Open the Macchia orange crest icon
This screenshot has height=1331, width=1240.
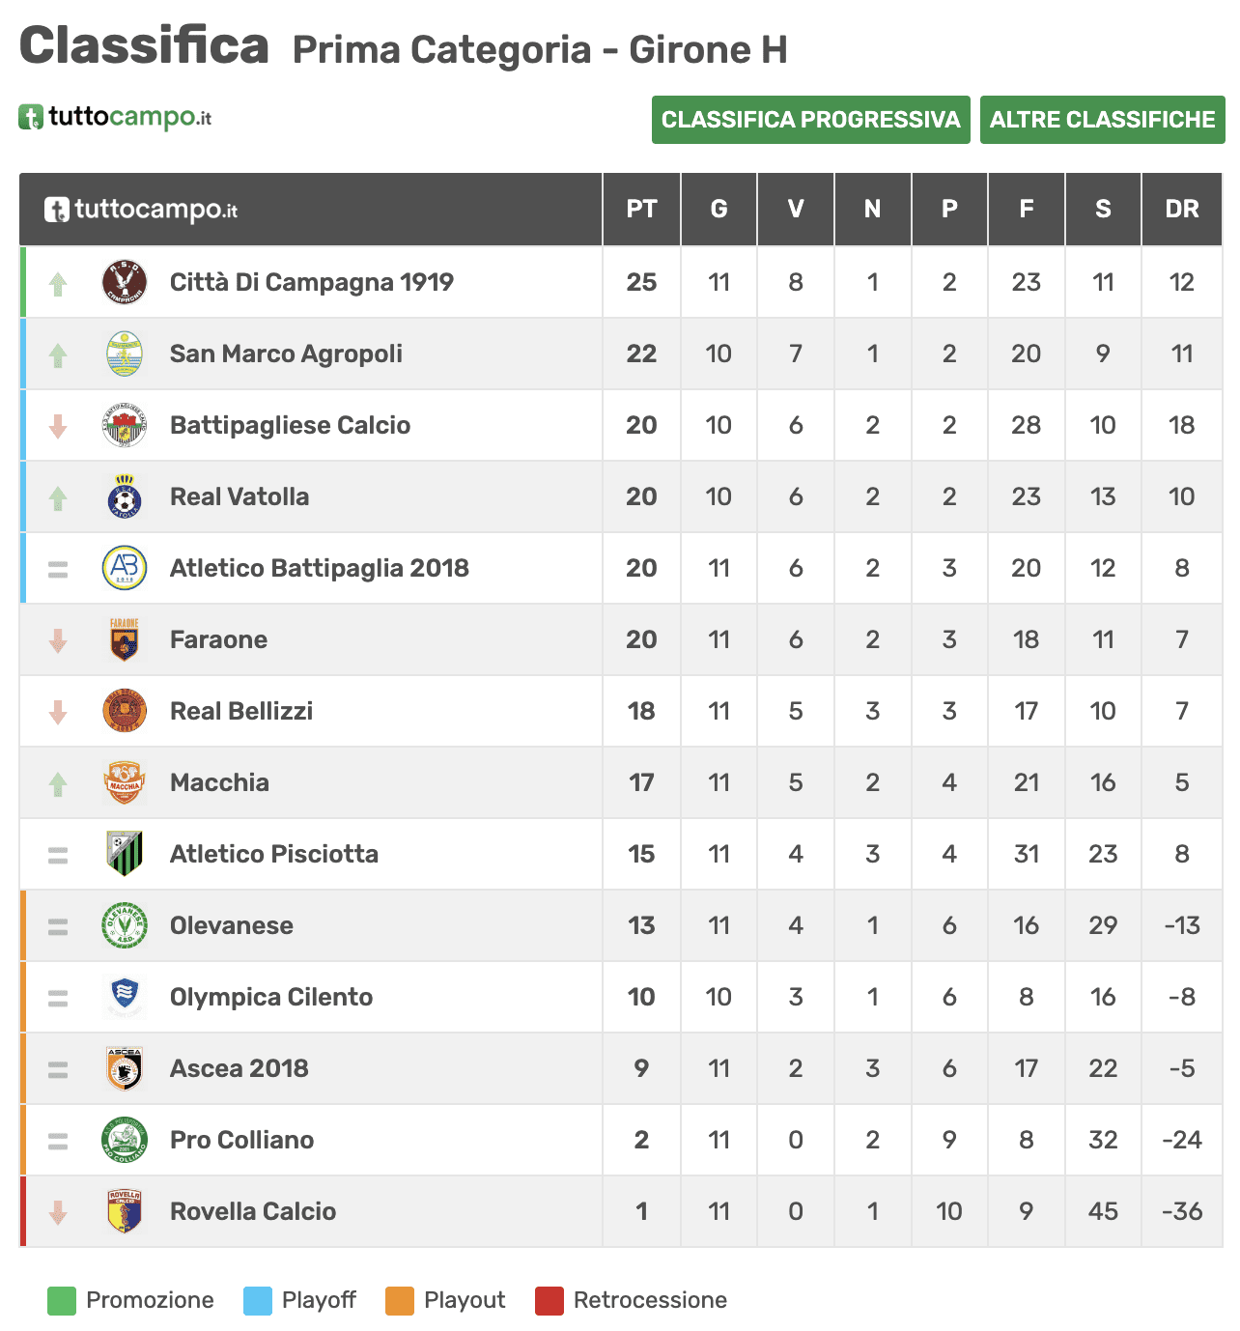(x=125, y=782)
